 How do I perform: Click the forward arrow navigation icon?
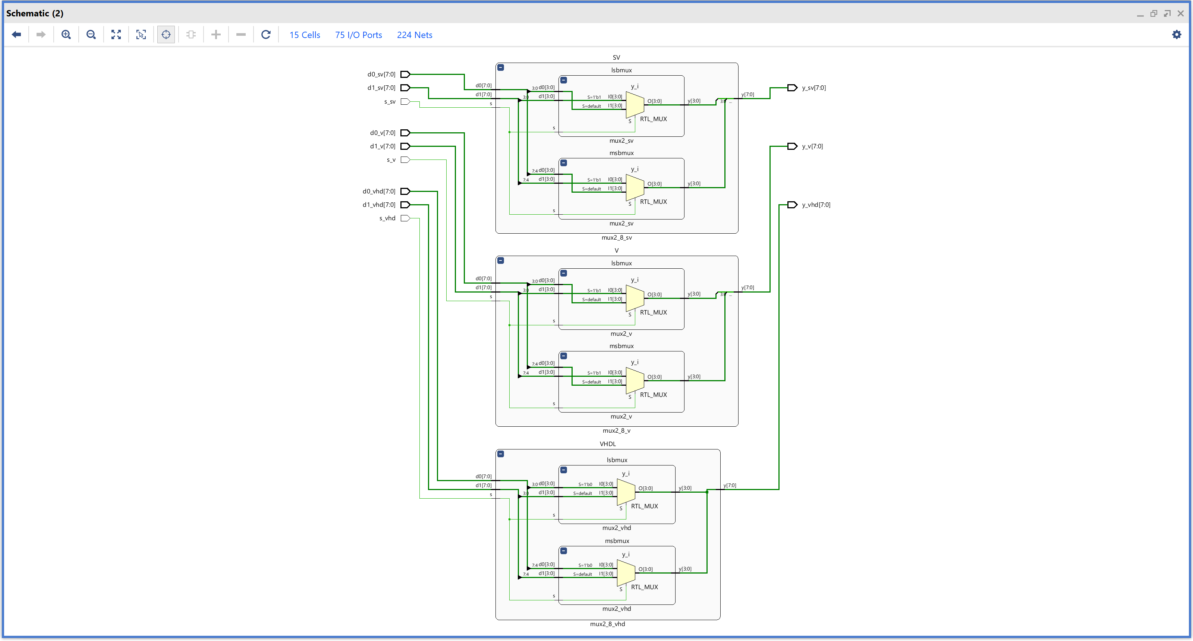point(41,35)
